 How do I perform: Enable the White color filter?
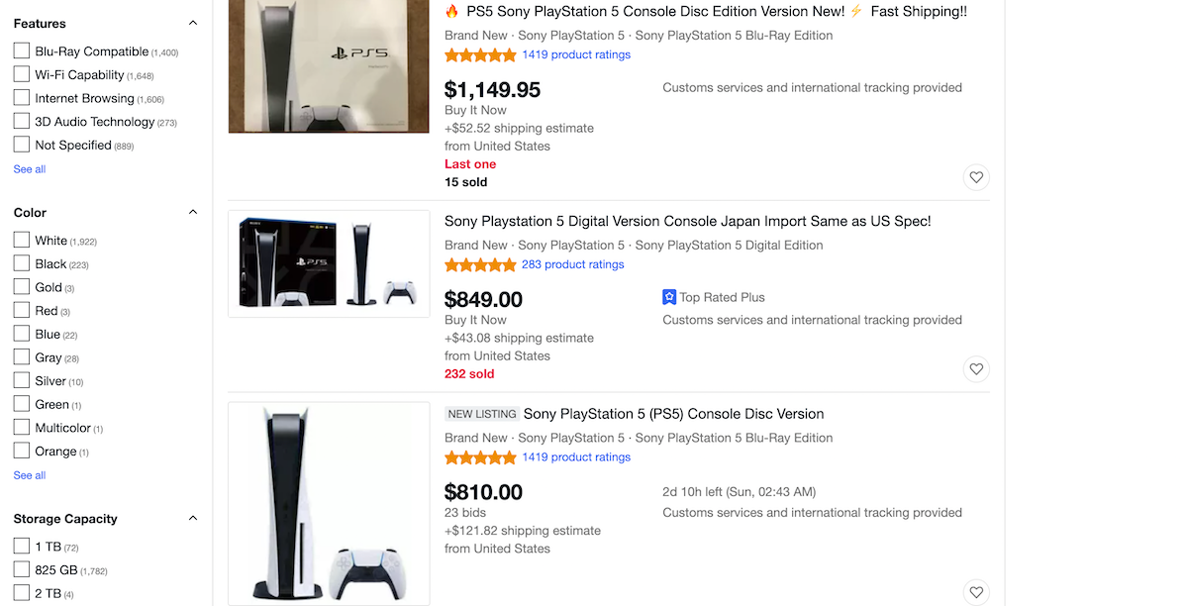click(x=21, y=240)
